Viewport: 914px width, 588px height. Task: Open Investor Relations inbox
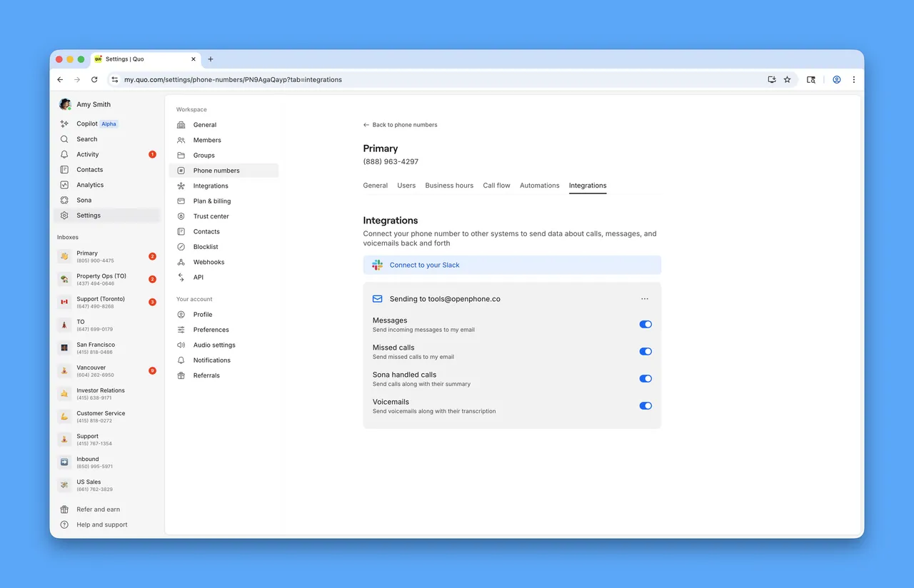[107, 394]
